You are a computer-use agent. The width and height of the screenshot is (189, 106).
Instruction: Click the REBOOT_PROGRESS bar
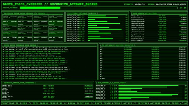click(98, 8)
